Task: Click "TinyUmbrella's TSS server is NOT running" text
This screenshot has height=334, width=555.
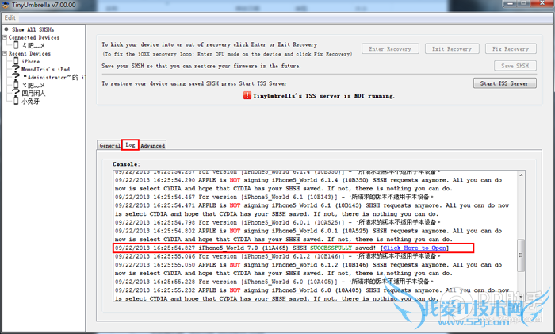Action: 323,96
